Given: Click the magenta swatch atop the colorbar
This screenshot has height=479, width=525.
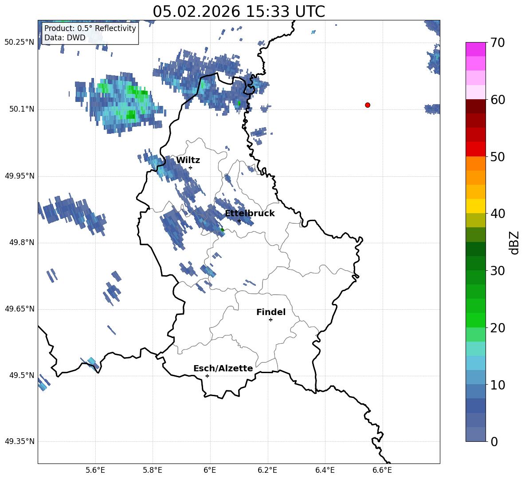Looking at the screenshot, I should click(475, 49).
